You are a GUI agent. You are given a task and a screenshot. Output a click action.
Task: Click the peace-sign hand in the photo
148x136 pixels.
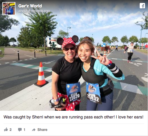coord(103,59)
